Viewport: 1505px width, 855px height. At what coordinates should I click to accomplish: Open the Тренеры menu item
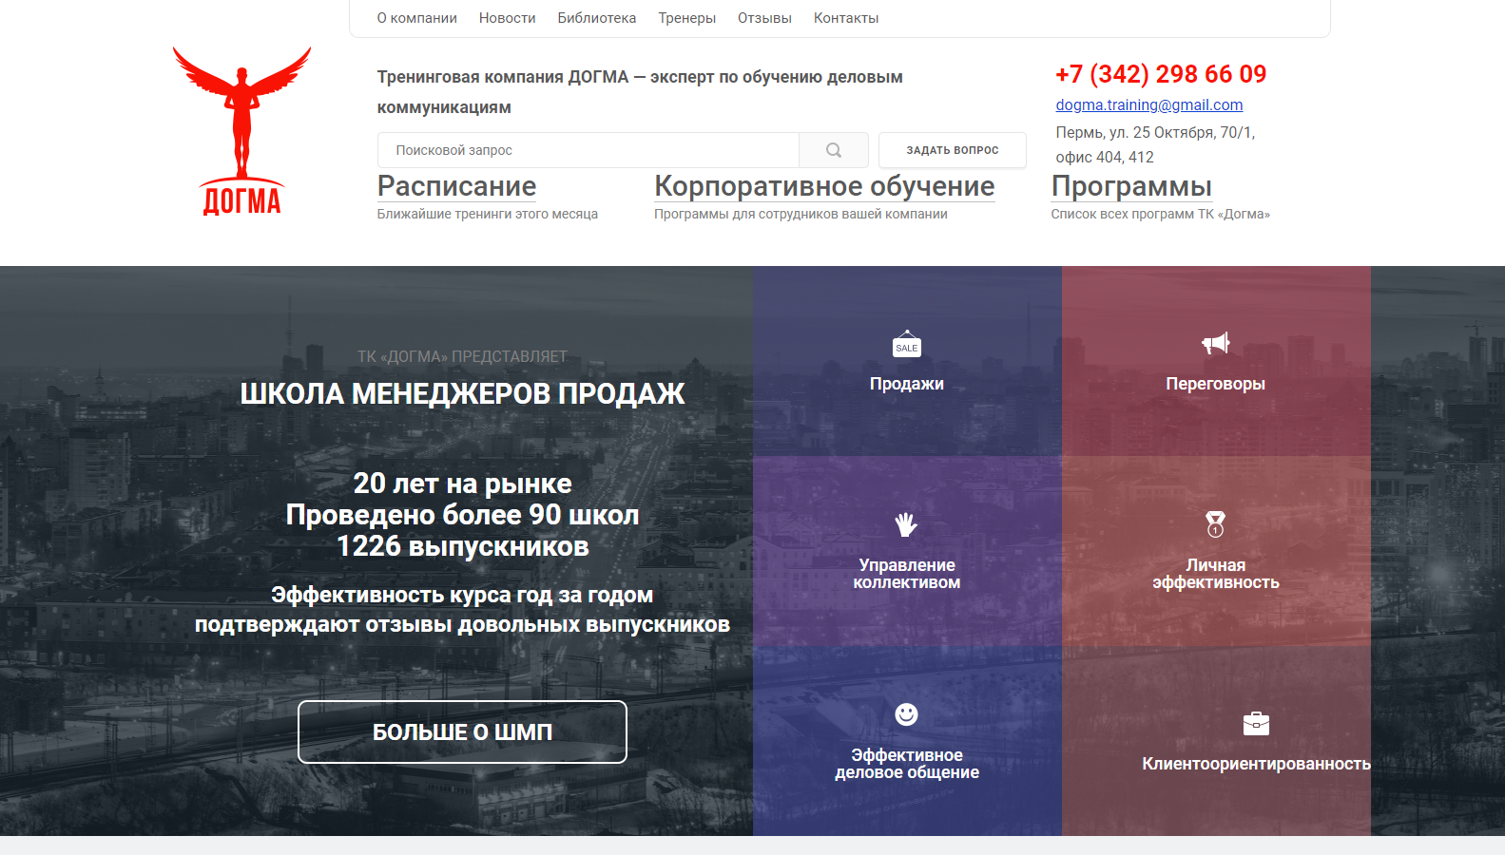(686, 18)
